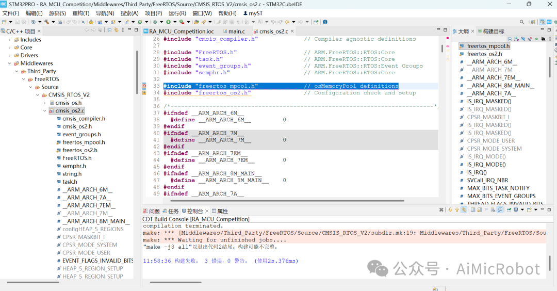Click the next error down arrow in console
Image resolution: width=557 pixels, height=291 pixels.
tap(450, 209)
